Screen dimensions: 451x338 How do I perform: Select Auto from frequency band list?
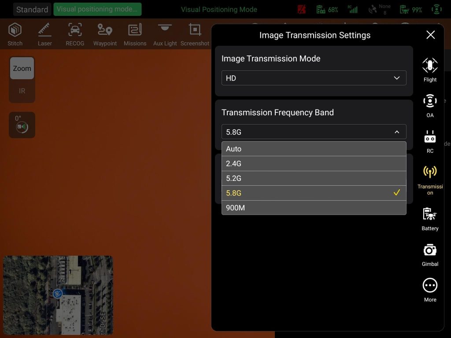point(314,149)
